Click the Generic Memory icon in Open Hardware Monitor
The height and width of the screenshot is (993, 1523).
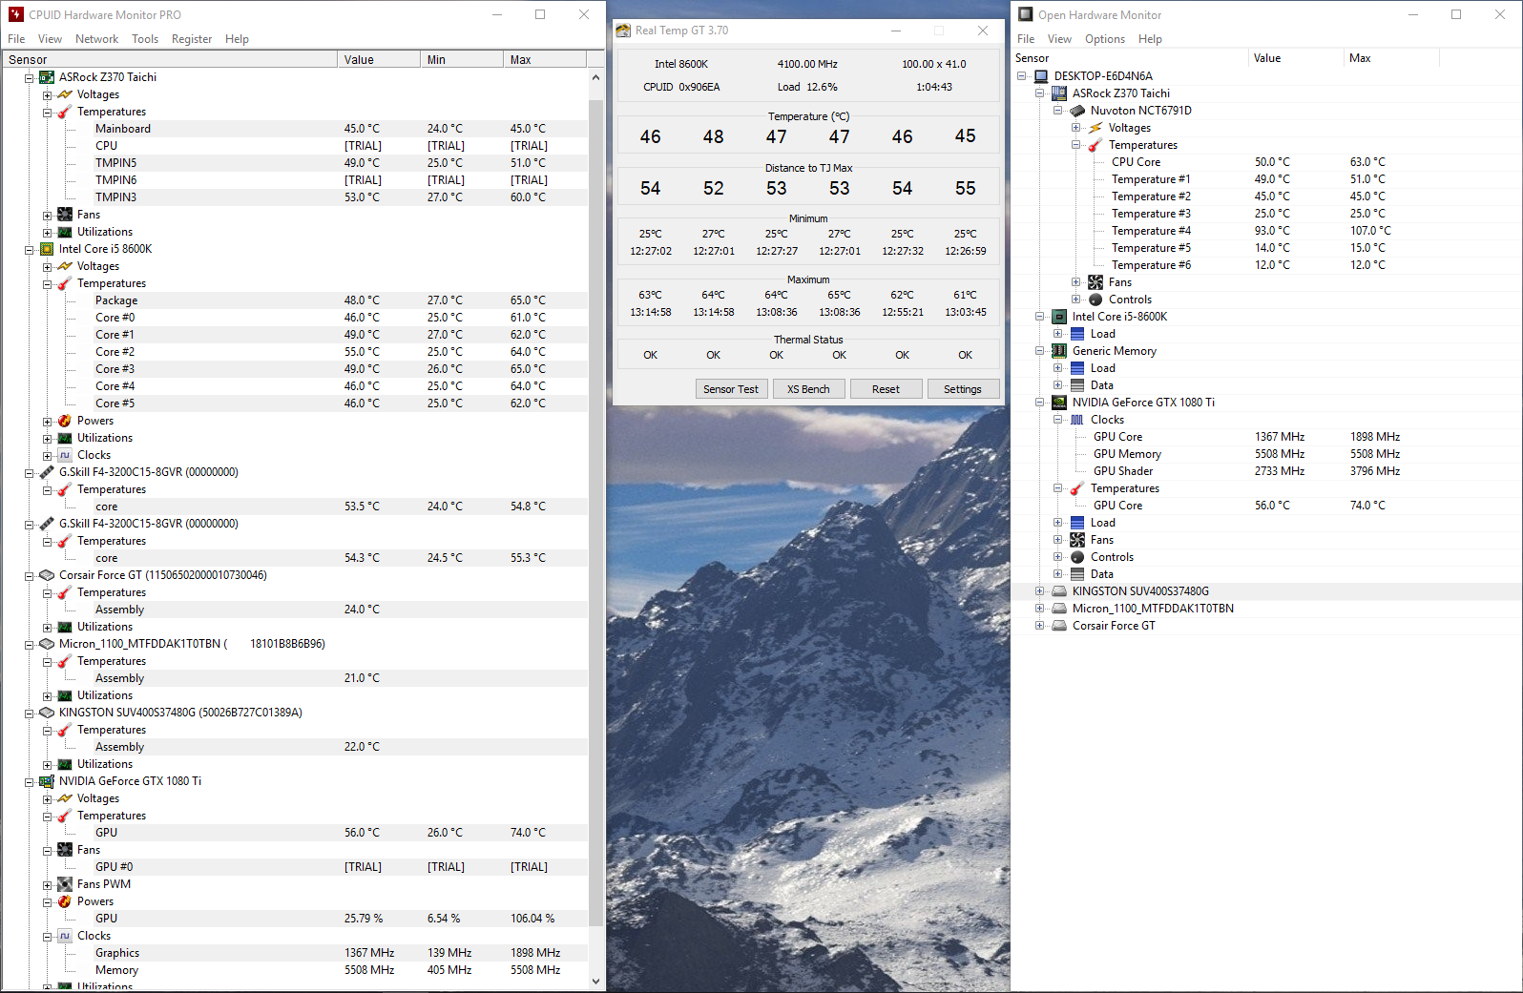pyautogui.click(x=1059, y=351)
